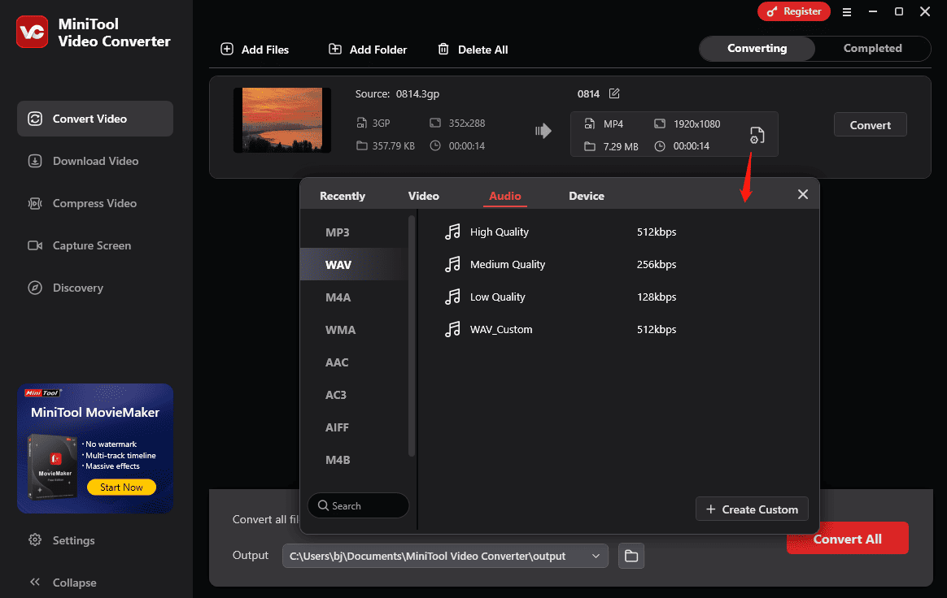Switch to the Completed tab
The image size is (947, 598).
click(872, 48)
